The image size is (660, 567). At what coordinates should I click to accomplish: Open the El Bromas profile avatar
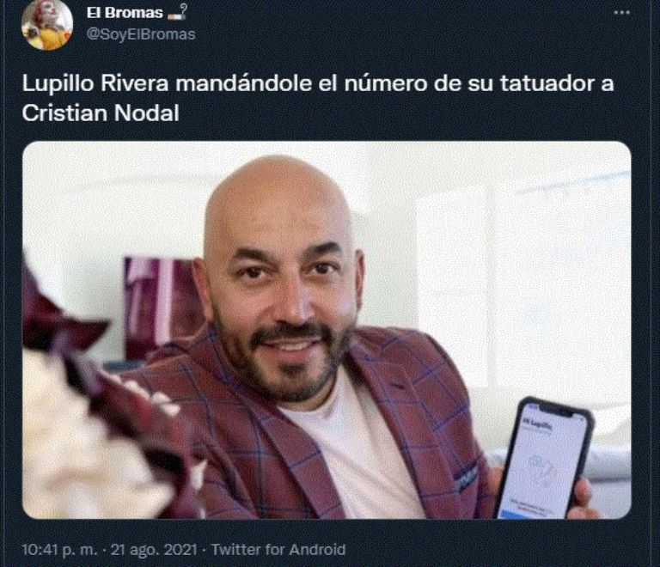(47, 24)
